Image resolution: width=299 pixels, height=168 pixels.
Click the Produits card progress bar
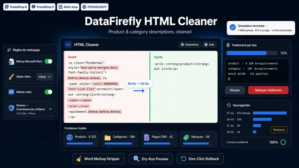(81, 143)
